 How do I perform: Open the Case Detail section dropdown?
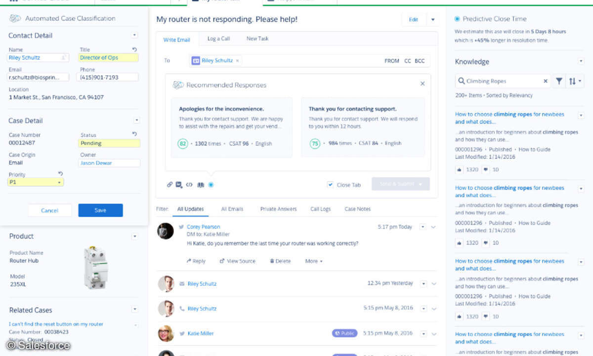tap(136, 120)
